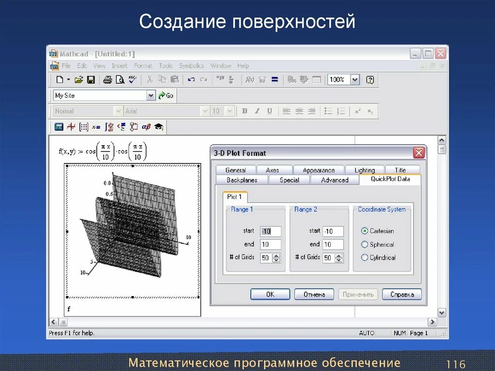This screenshot has height=371, width=495.
Task: Click the Paste clipboard icon
Action: coord(175,80)
